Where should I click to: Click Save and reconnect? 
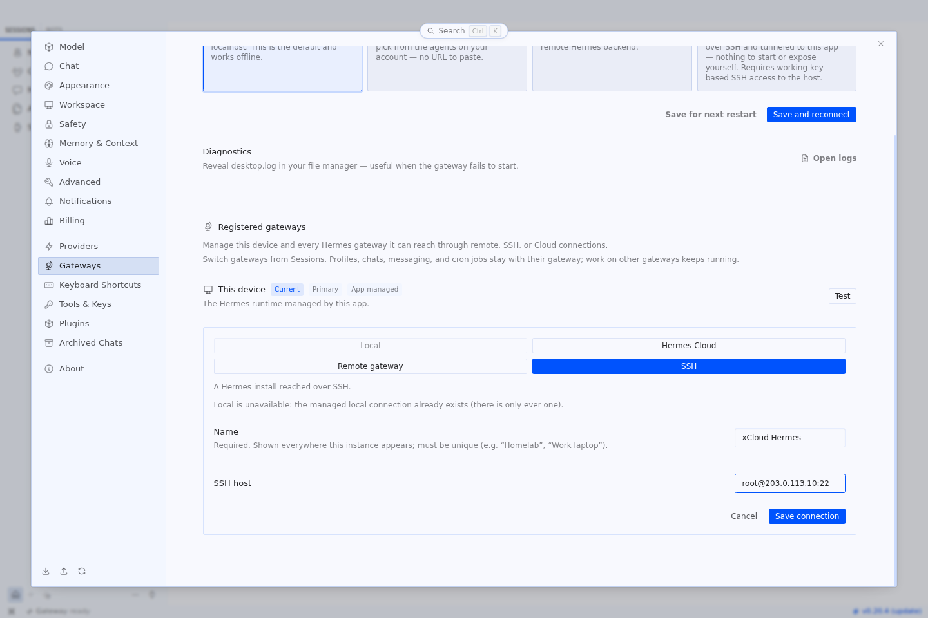point(811,115)
